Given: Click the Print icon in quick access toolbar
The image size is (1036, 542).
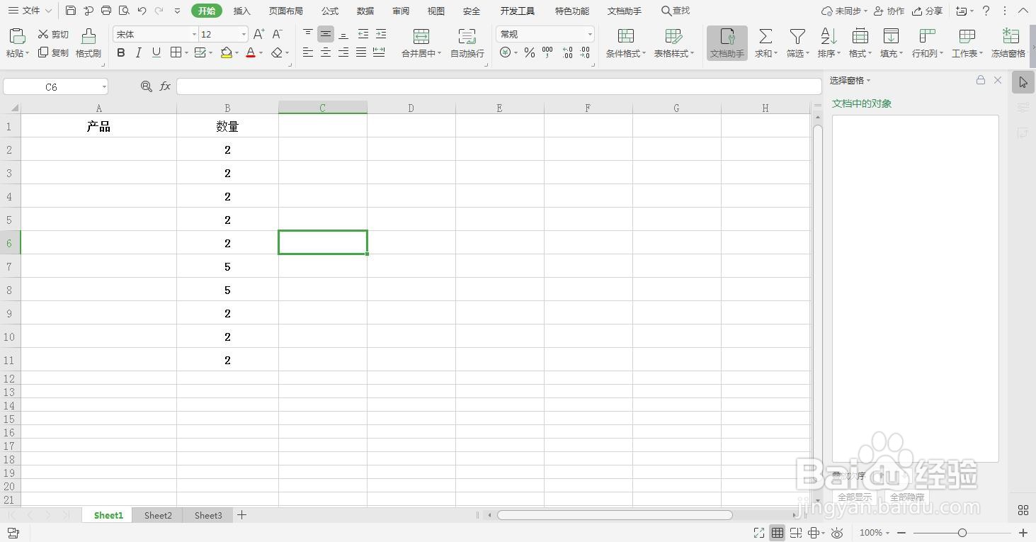Looking at the screenshot, I should tap(106, 11).
